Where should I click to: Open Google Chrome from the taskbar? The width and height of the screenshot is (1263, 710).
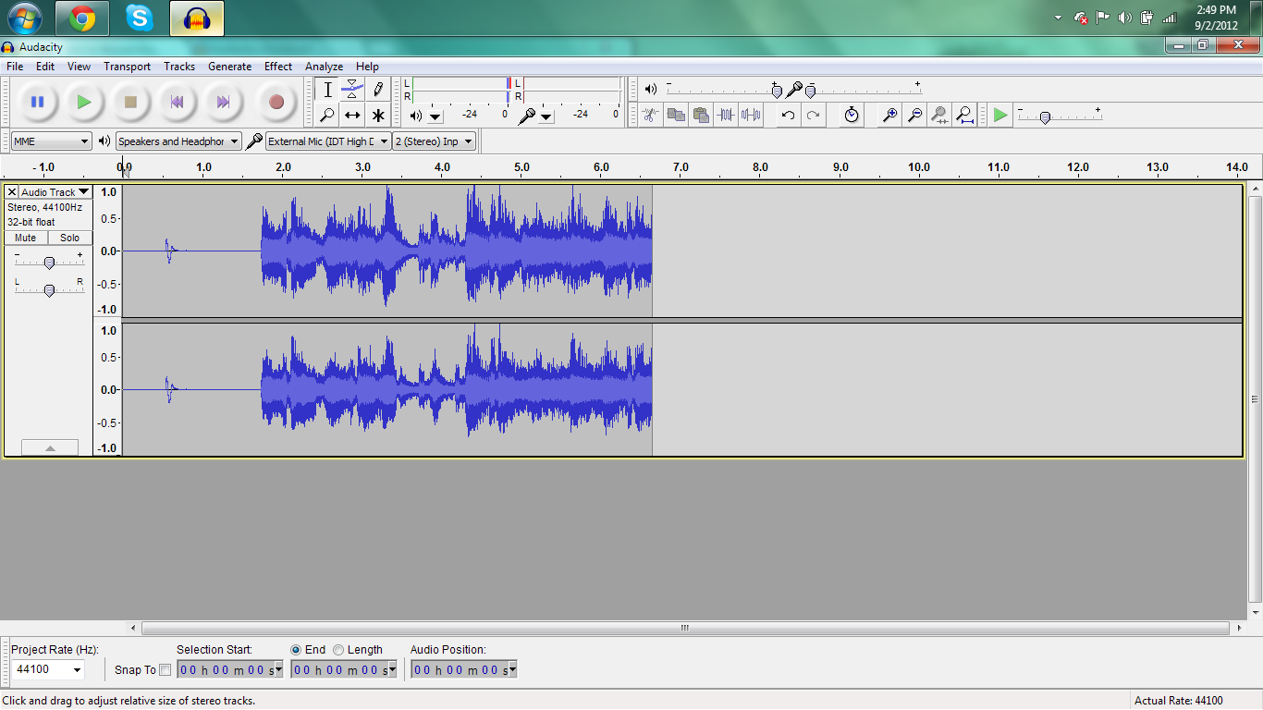pos(82,18)
